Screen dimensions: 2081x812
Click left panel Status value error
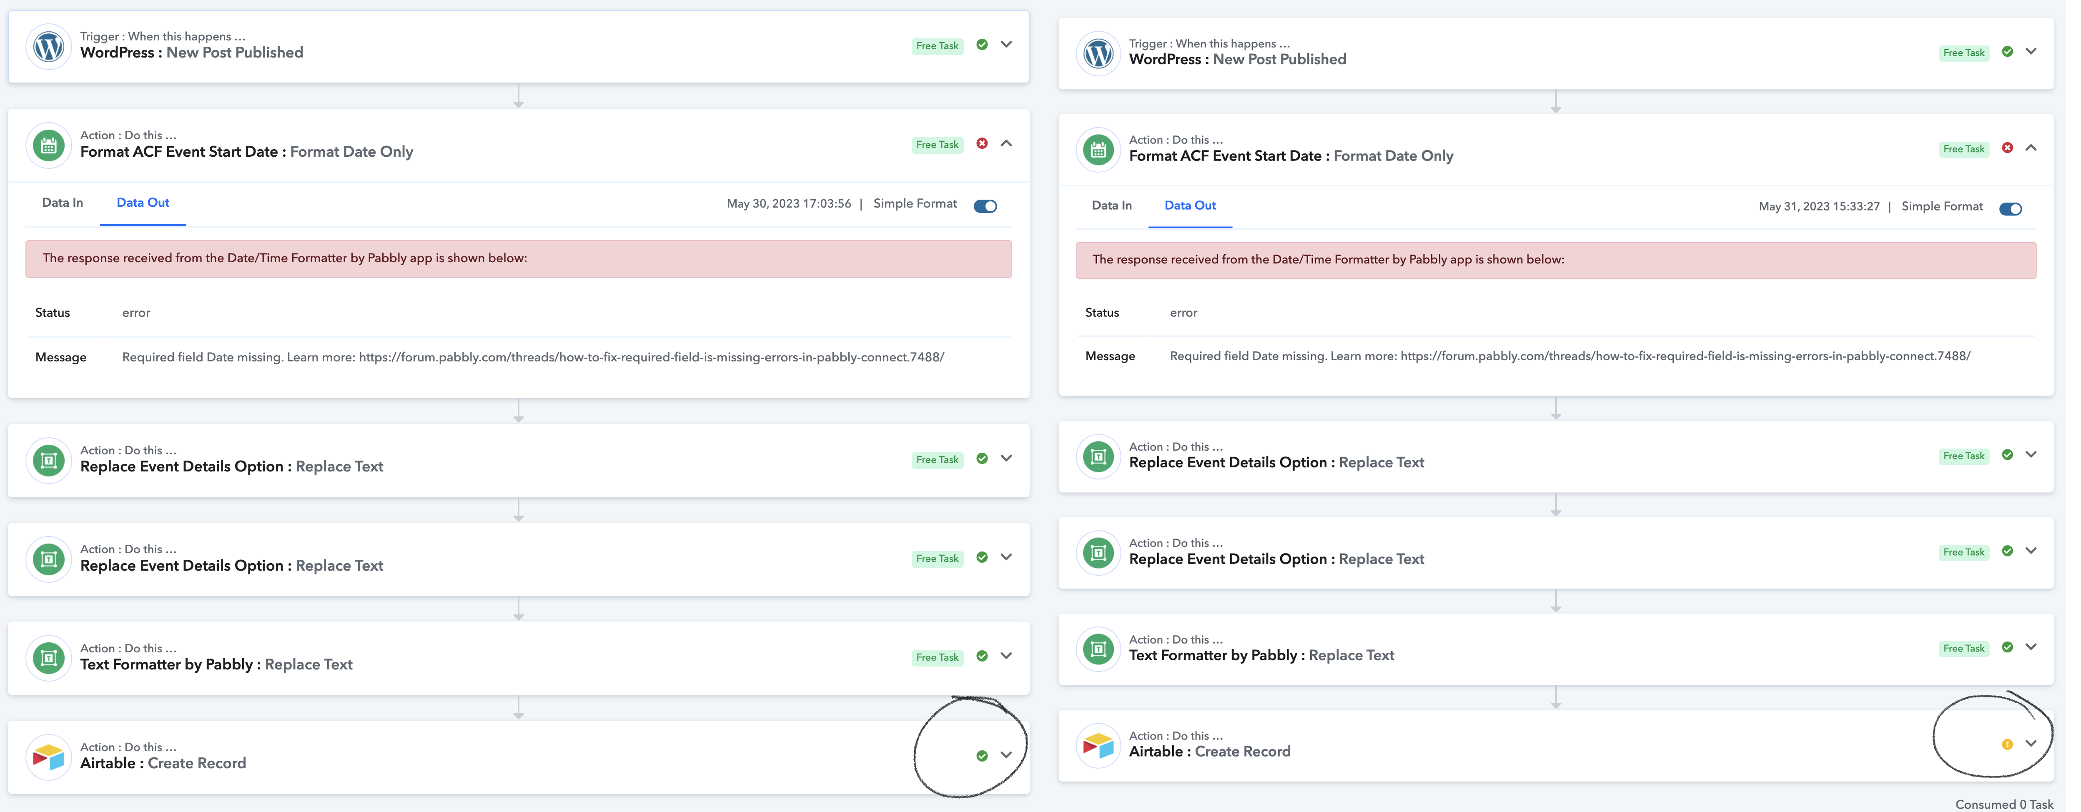pos(136,313)
